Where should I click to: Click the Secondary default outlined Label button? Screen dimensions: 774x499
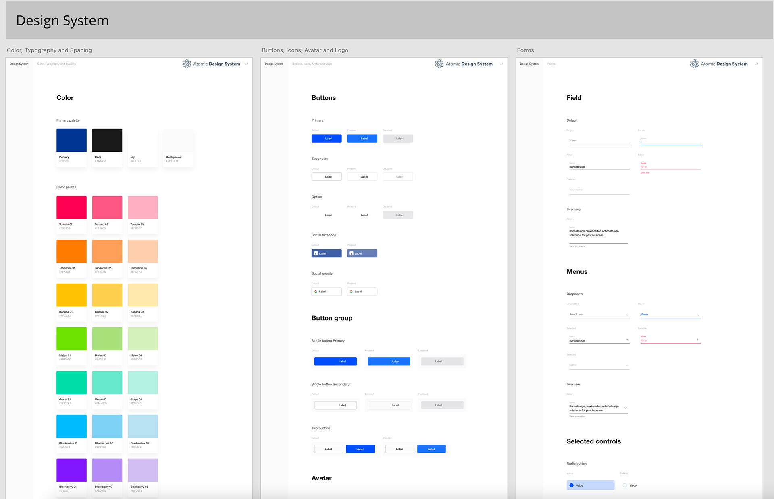[x=327, y=176]
